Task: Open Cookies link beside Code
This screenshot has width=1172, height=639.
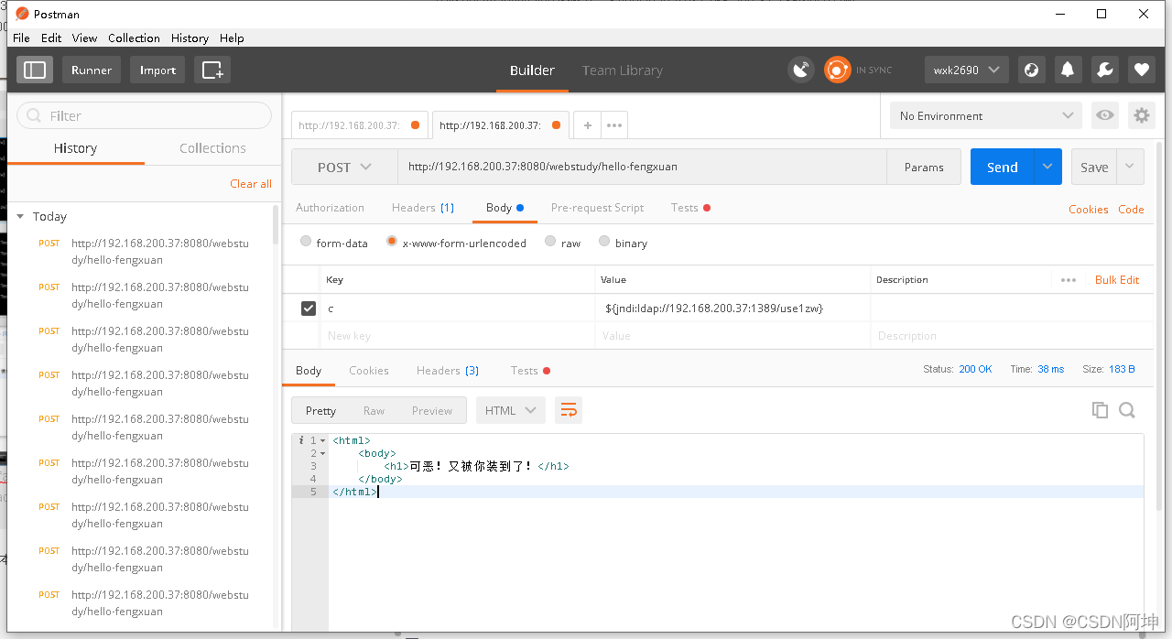Action: [1089, 209]
